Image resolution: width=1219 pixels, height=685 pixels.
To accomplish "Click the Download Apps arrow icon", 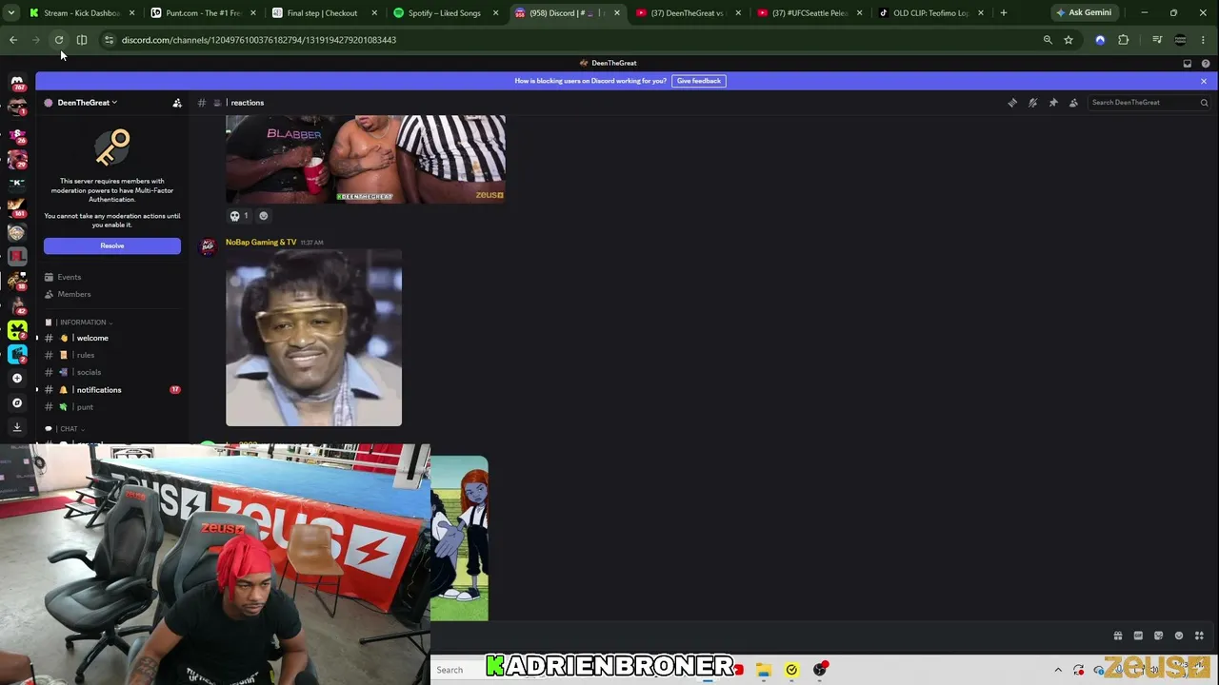I will pos(17,427).
